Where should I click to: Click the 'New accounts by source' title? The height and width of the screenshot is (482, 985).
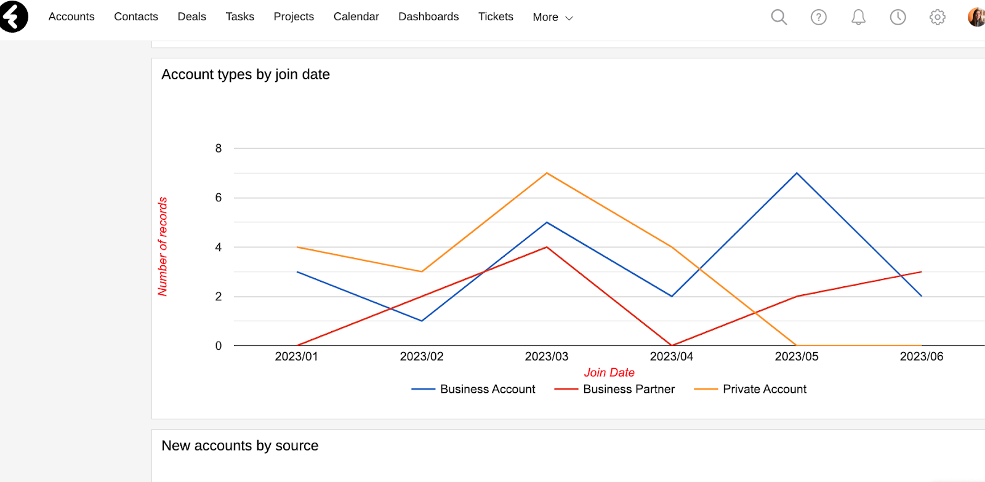pos(240,446)
